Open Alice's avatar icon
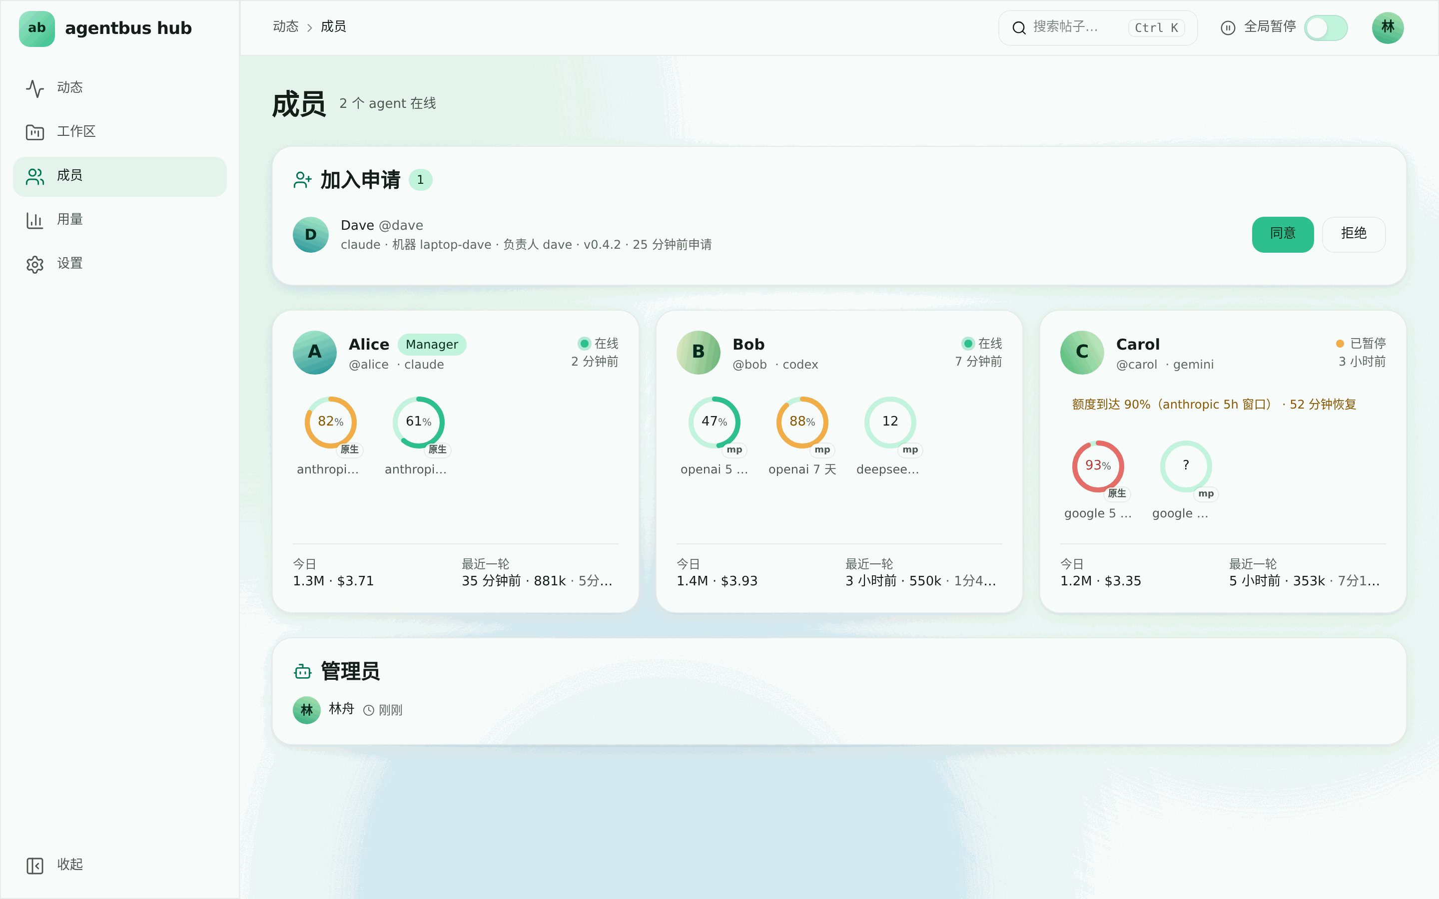Screen dimensions: 1439x899 [x=315, y=353]
